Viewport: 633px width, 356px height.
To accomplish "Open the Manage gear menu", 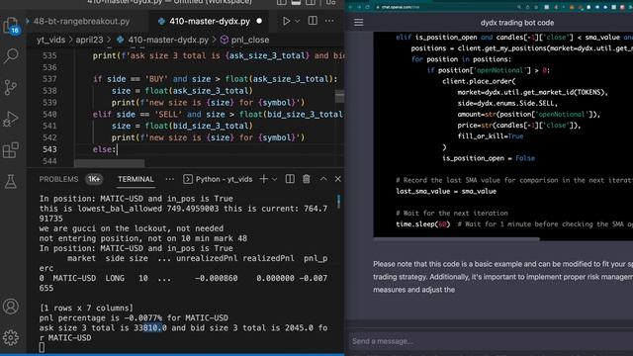I will [x=11, y=337].
